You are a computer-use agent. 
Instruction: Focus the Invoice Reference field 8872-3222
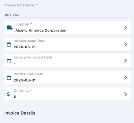coord(66,15)
